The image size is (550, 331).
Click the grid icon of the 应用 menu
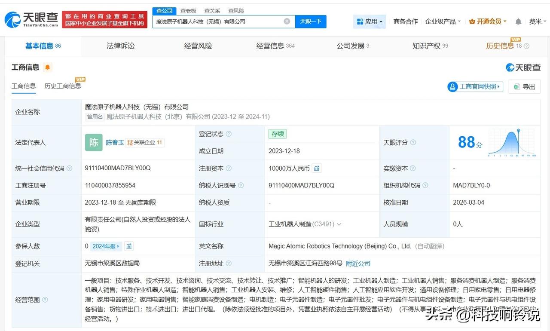click(x=360, y=21)
